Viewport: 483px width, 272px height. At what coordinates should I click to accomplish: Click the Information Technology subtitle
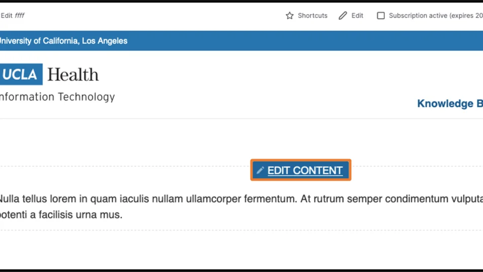[x=56, y=97]
